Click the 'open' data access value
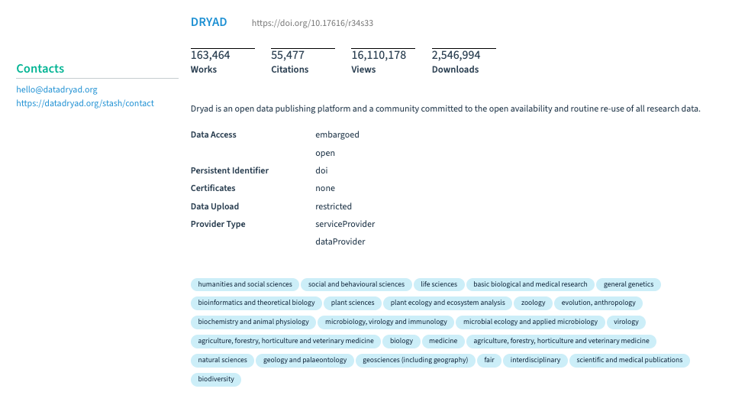This screenshot has width=732, height=405. [325, 153]
